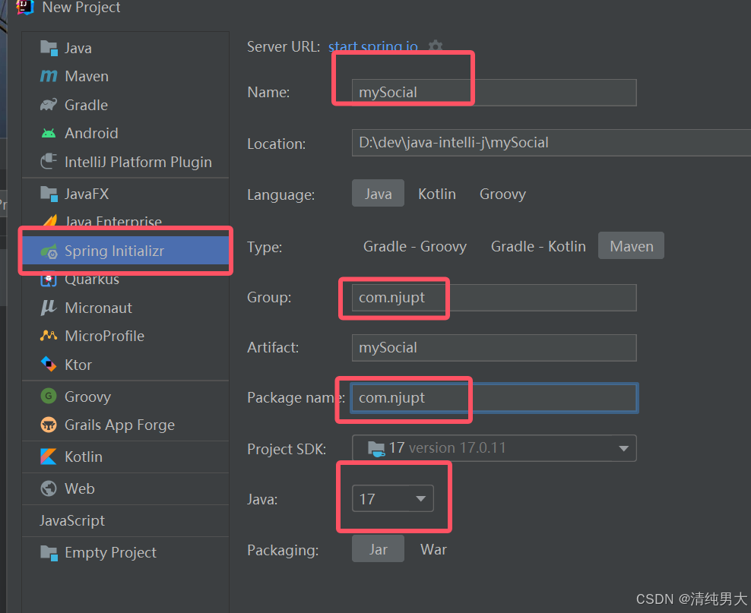Screen dimensions: 751x613
Task: Click the Grails App Forge icon
Action: click(49, 425)
